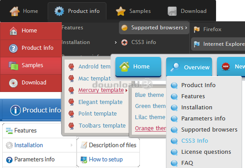Choose Parameters info in the Overview dropdown
Screen dimensions: 245x168
203,119
